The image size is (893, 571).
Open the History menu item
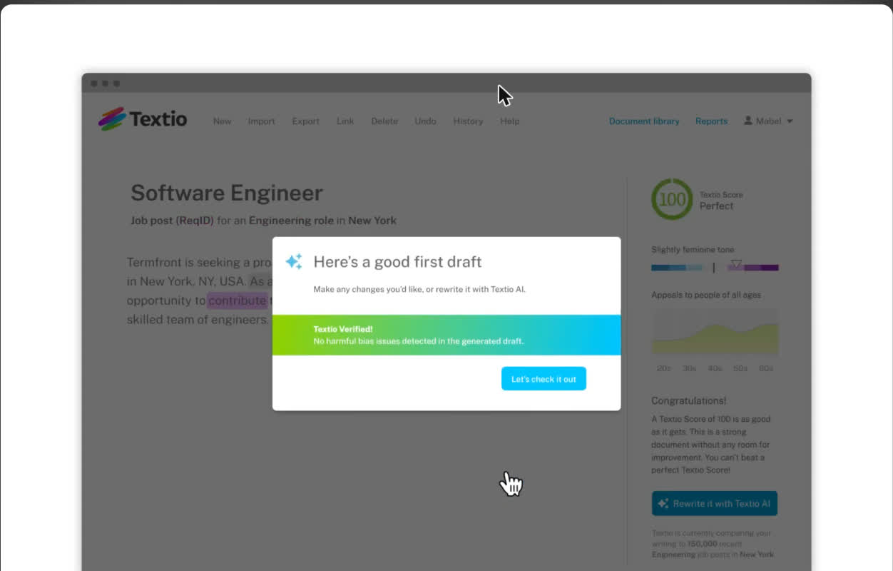[x=468, y=121]
